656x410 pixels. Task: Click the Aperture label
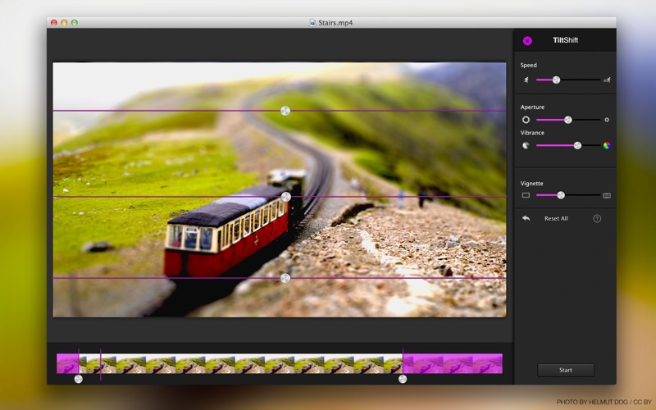(x=532, y=107)
